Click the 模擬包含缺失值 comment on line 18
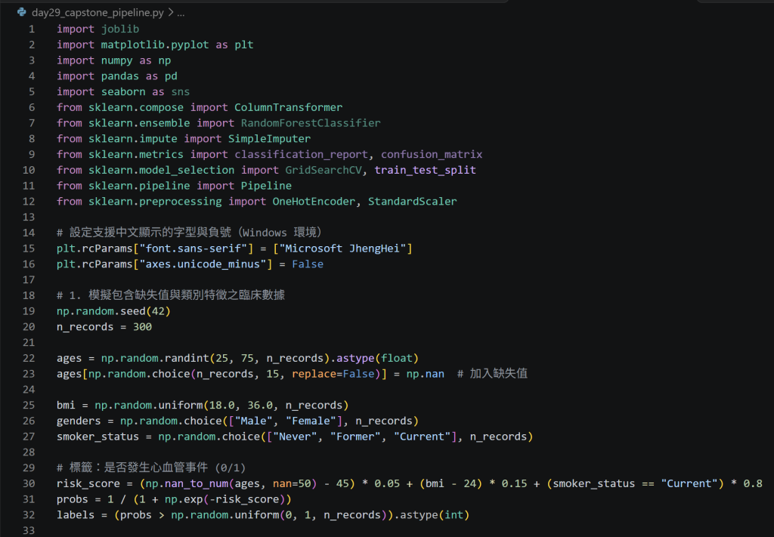Image resolution: width=774 pixels, height=537 pixels. pyautogui.click(x=171, y=295)
